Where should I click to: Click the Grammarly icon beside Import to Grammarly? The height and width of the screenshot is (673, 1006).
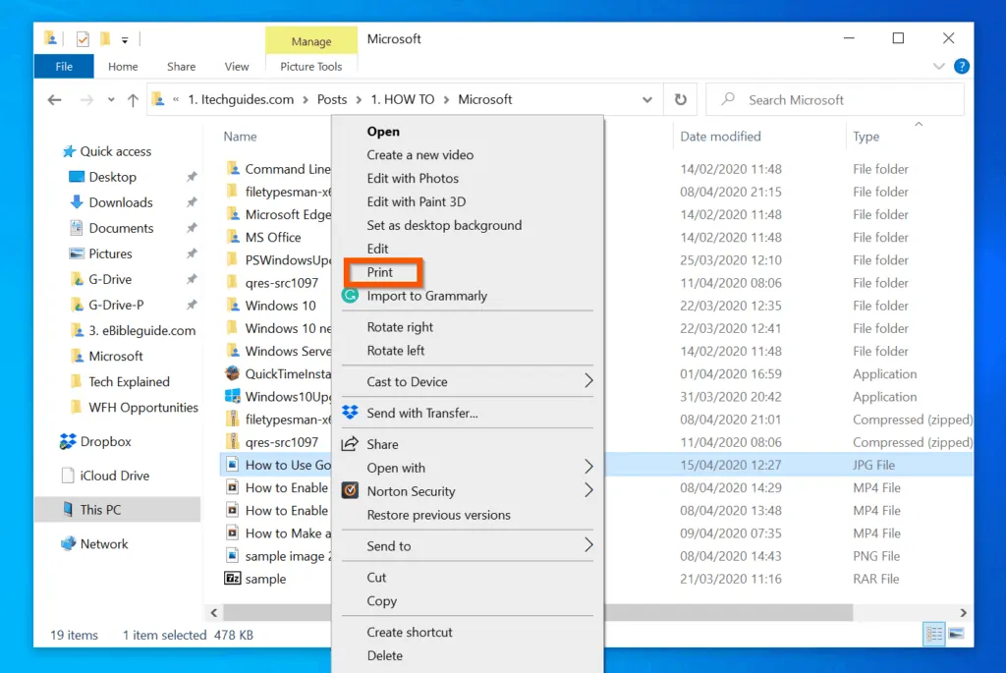click(350, 295)
